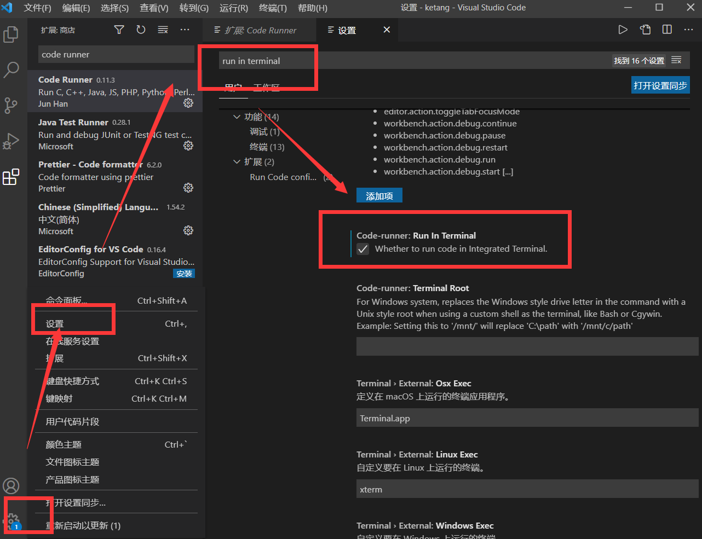Click 打开设置同步 button
The image size is (702, 539).
[x=660, y=85]
